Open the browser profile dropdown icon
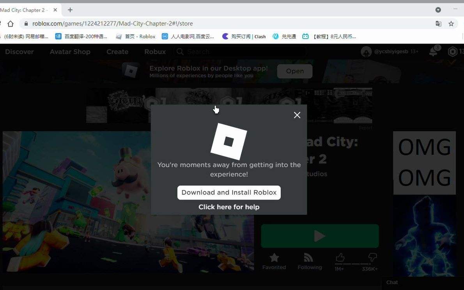 pos(438,10)
